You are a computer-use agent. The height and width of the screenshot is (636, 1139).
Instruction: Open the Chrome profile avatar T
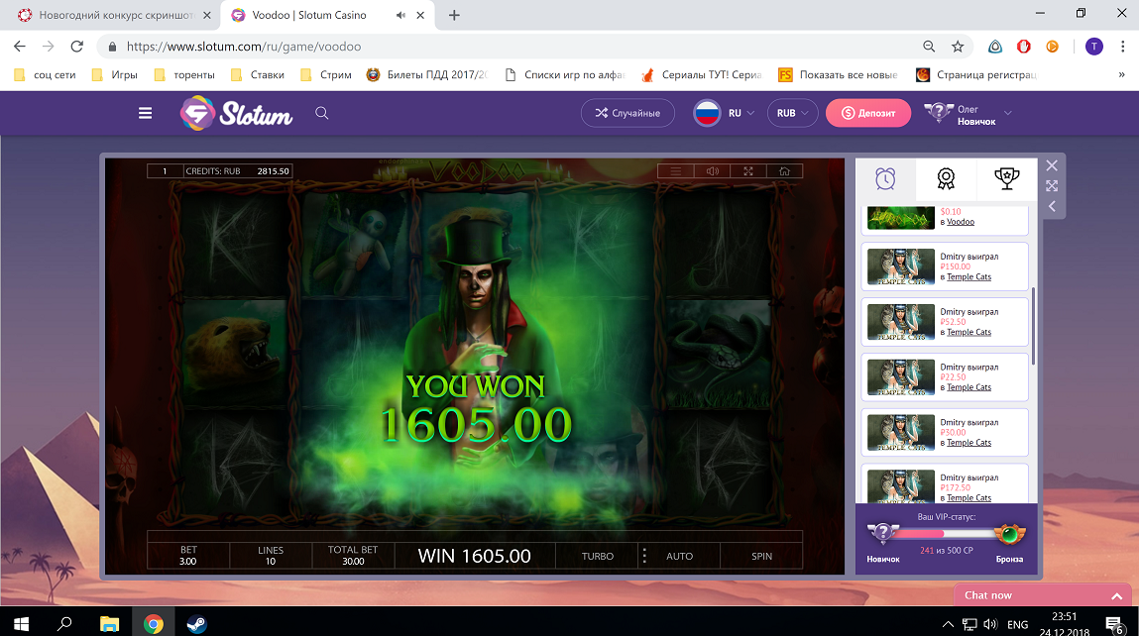click(x=1094, y=47)
